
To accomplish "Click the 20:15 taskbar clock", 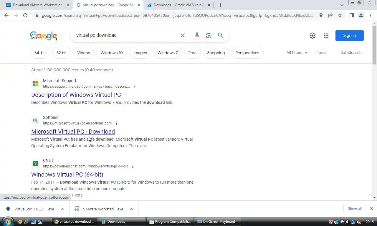I will tap(370, 222).
